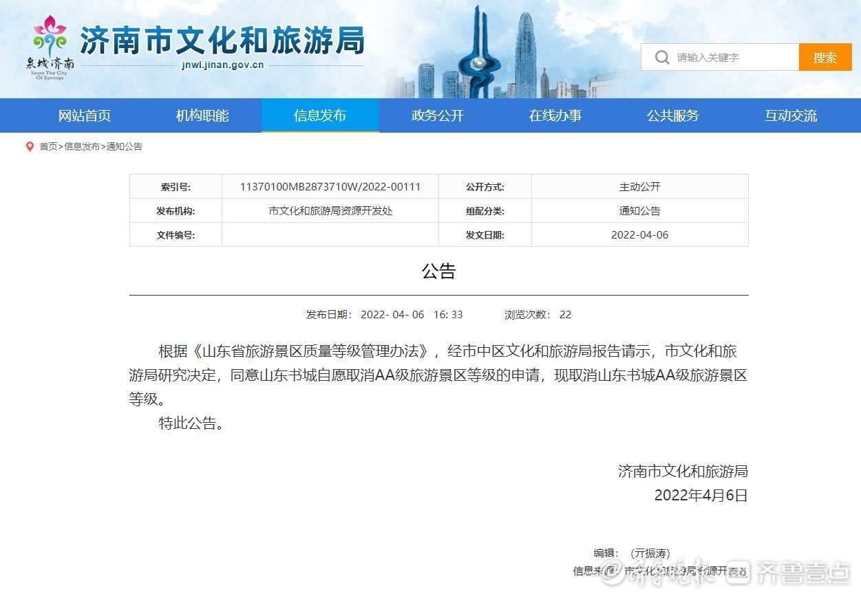Click the 通知公告 category table cell
The image size is (861, 598).
tap(640, 211)
